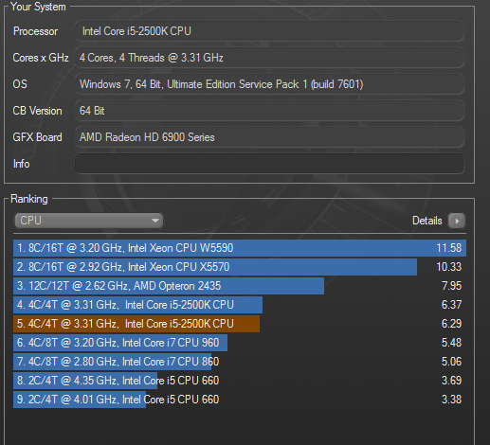
Task: Click the score value 3.38
Action: [451, 400]
